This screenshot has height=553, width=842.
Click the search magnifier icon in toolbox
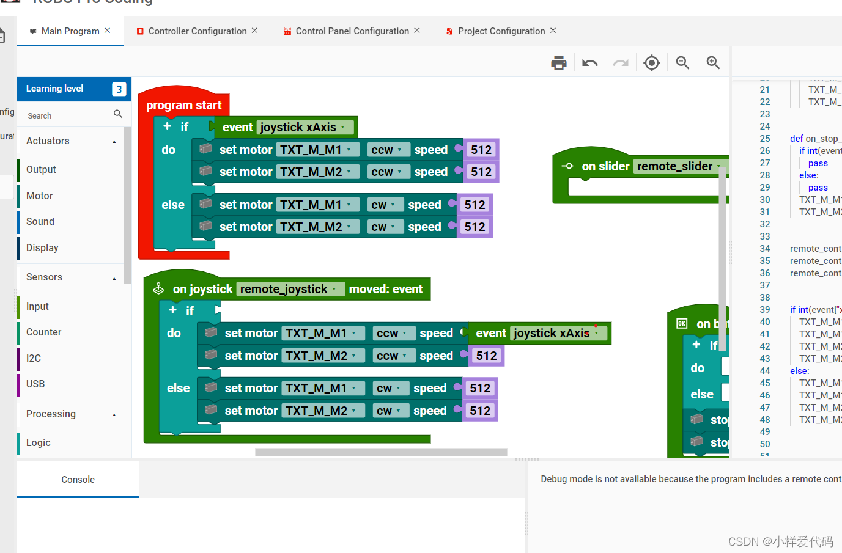pos(118,114)
